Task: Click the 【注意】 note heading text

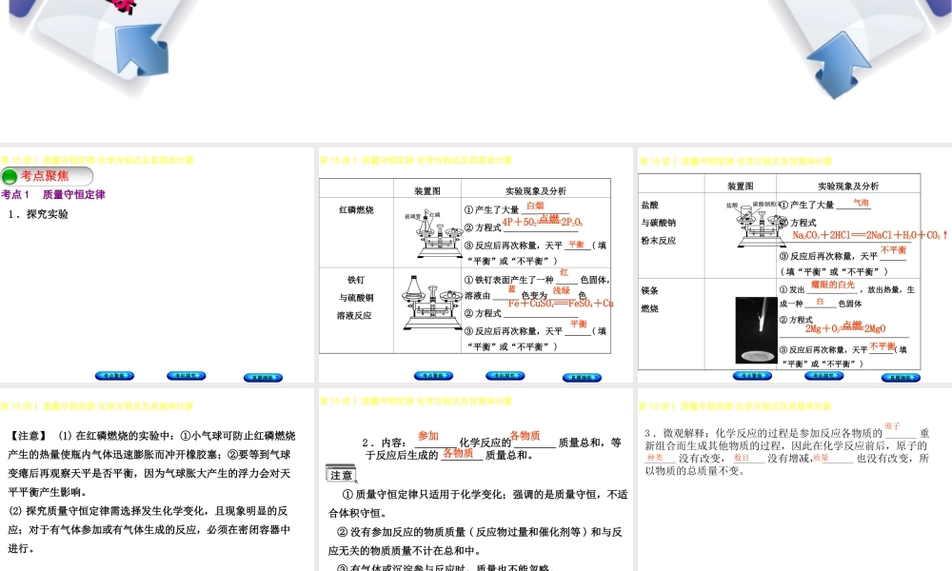Action: tap(29, 436)
